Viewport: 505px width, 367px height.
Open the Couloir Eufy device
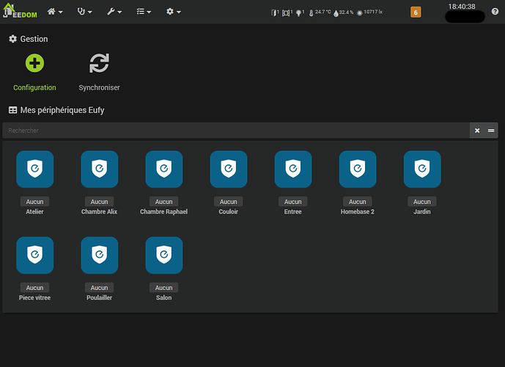[x=229, y=169]
